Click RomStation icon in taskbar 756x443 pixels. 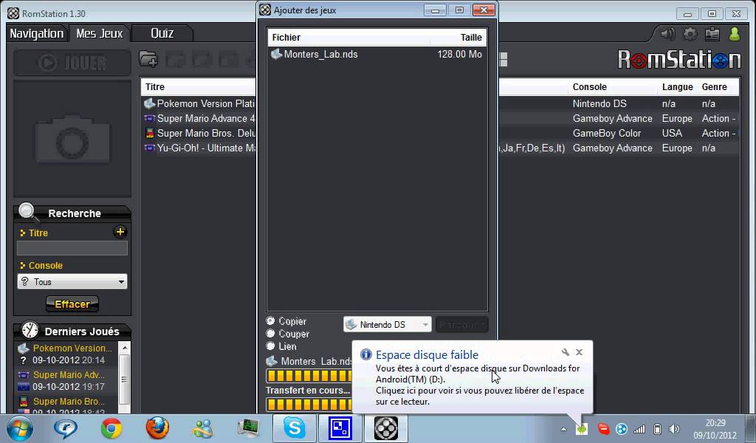tap(386, 428)
